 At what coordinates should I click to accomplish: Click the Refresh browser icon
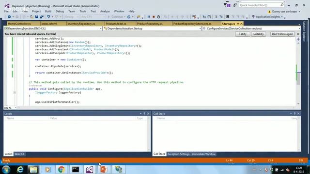pos(129,17)
